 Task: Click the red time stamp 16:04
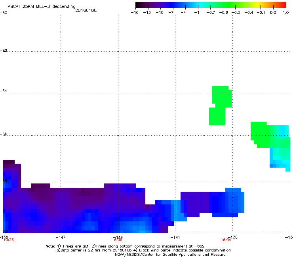[226, 240]
